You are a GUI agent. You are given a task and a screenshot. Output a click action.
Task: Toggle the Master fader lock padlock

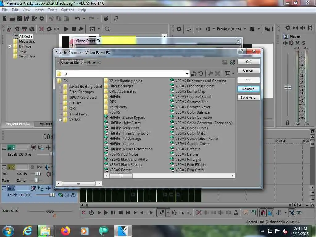(288, 123)
